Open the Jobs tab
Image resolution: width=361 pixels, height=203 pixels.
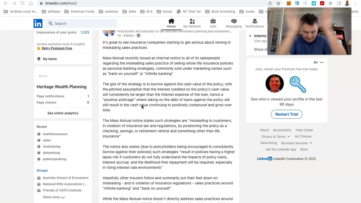point(213,23)
